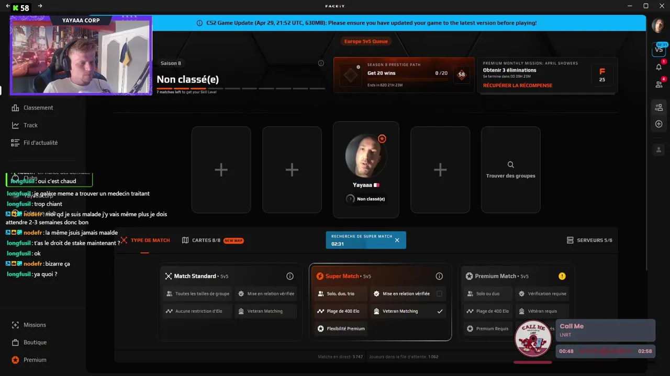Open Fil d'actualité in sidebar

pyautogui.click(x=35, y=143)
